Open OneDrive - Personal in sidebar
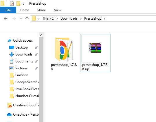156x122 pixels. click(26, 114)
